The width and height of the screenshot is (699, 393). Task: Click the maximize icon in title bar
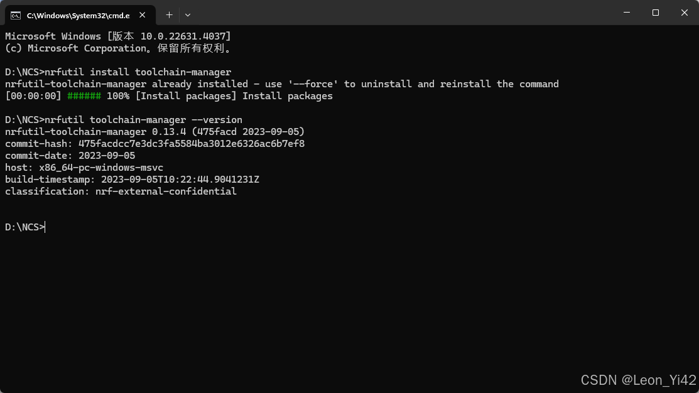655,13
